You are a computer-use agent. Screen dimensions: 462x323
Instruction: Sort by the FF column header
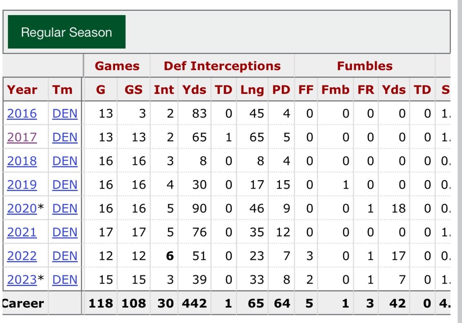click(x=306, y=90)
